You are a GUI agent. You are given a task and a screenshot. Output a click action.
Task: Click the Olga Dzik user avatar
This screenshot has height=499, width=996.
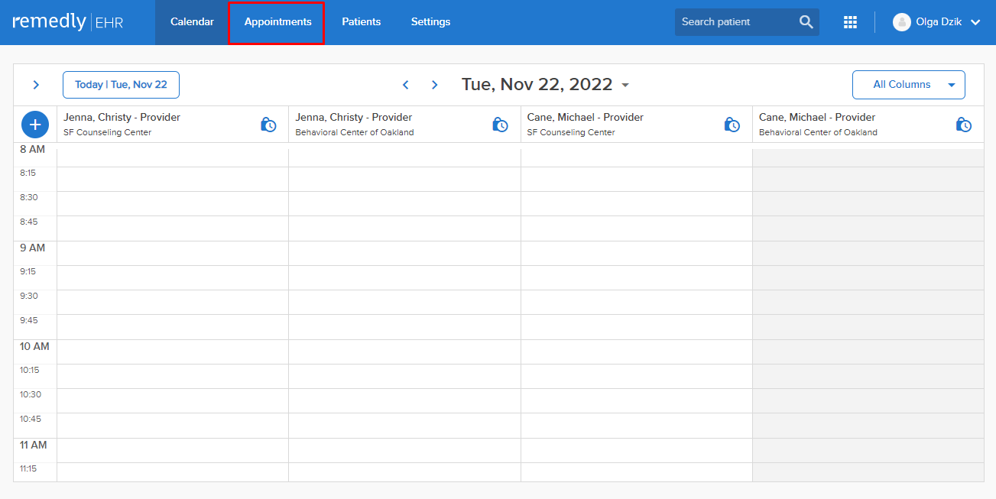pyautogui.click(x=902, y=22)
